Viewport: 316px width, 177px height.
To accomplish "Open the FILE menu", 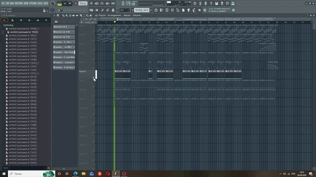I will click(x=3, y=3).
